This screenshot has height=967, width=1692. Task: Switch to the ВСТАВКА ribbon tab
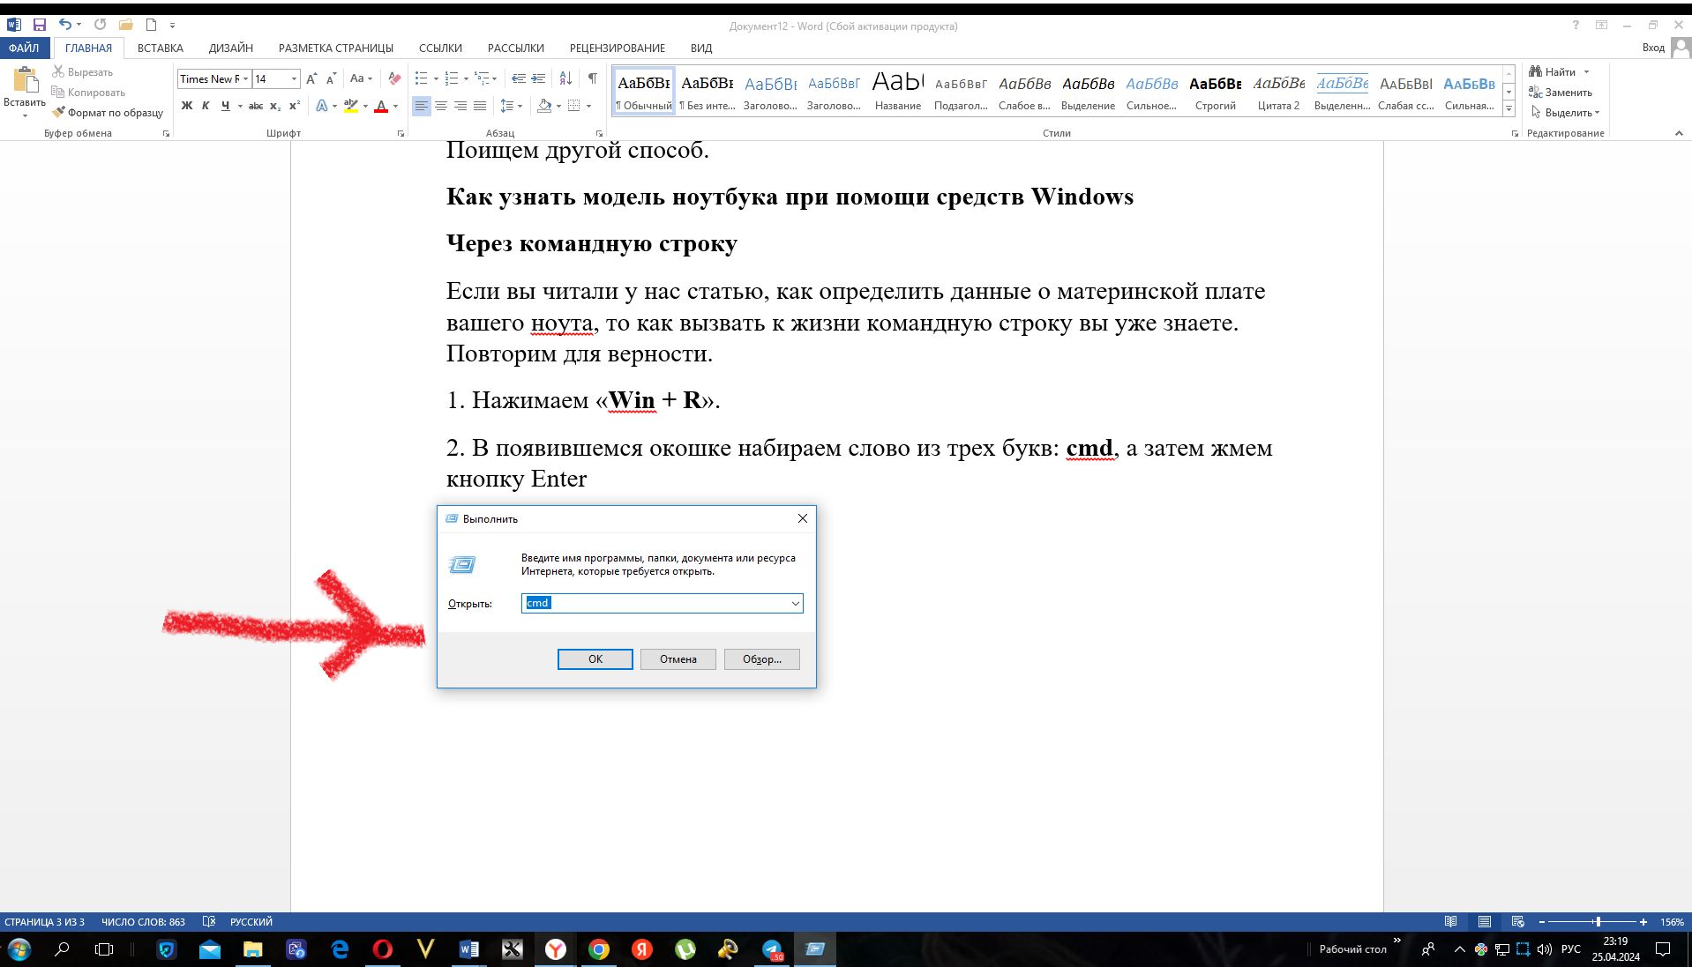pos(161,48)
